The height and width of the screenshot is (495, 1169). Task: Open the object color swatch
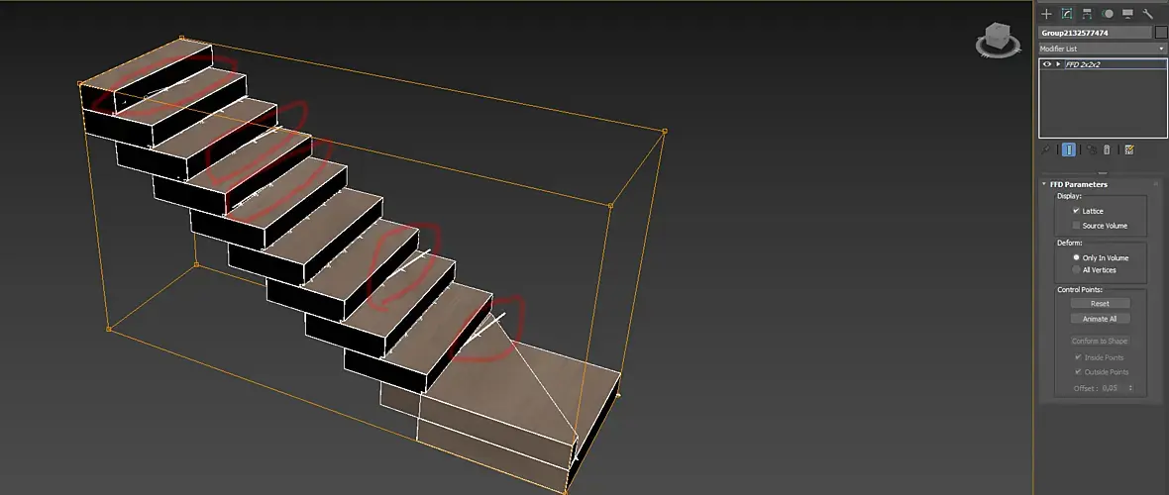[x=1161, y=32]
